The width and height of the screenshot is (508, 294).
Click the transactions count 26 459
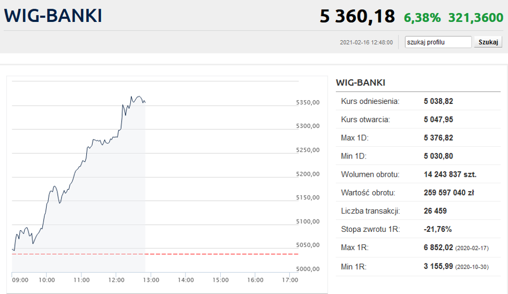pyautogui.click(x=435, y=211)
